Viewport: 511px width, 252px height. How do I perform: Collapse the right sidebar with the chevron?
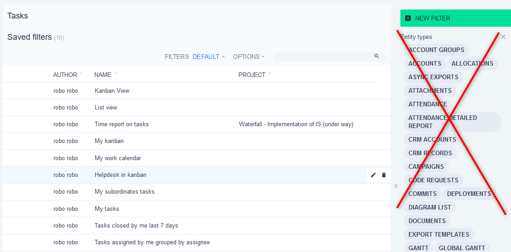[x=396, y=185]
